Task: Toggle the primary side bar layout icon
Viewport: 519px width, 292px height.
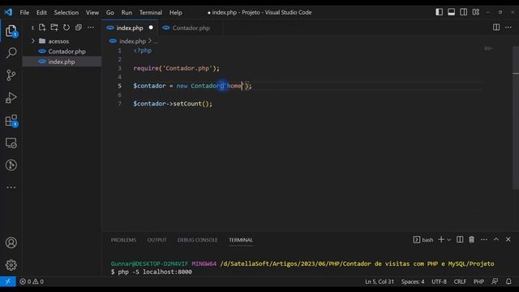Action: [440, 12]
